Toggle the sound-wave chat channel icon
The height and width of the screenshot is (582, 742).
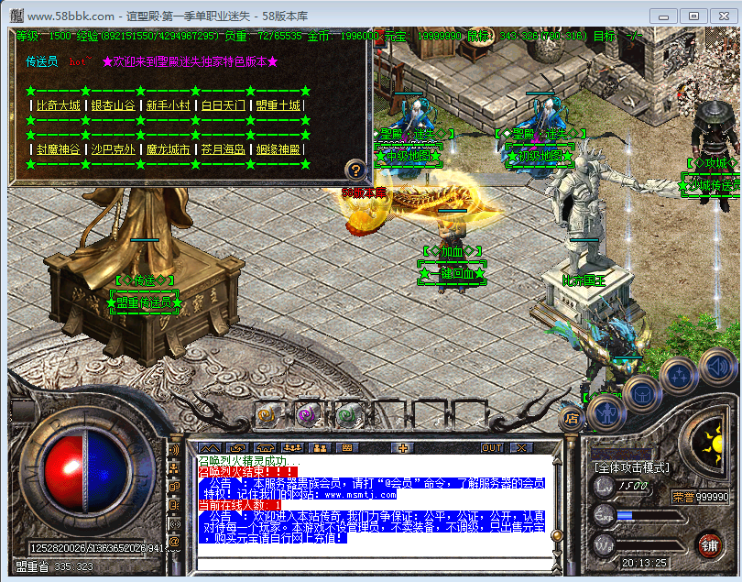coord(174,450)
